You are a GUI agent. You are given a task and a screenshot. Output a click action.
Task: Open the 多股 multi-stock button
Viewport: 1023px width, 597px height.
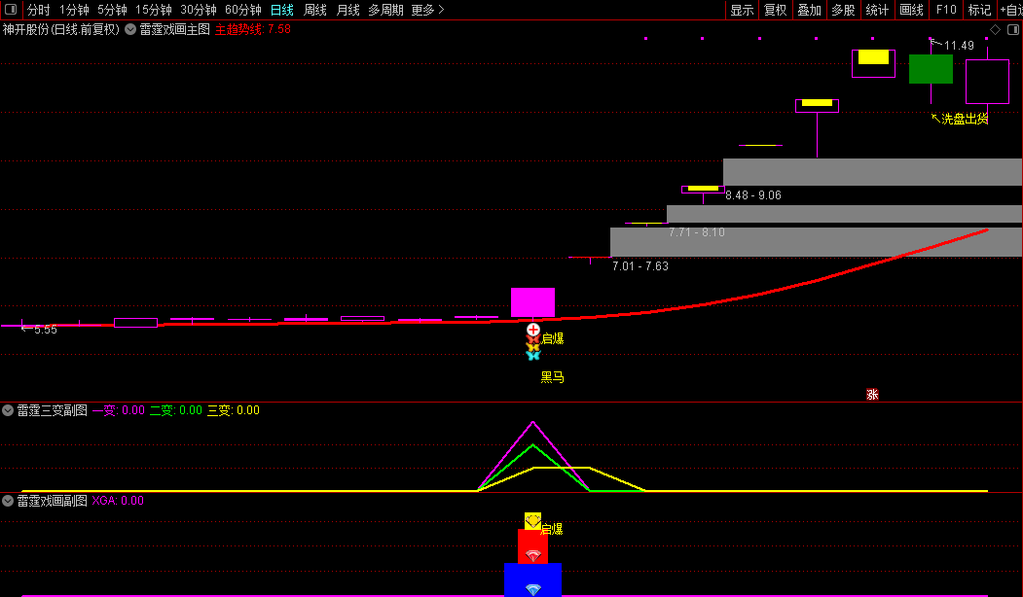[844, 10]
